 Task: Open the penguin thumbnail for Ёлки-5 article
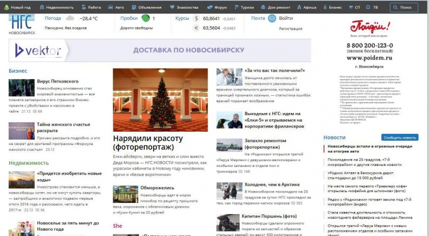[228, 119]
